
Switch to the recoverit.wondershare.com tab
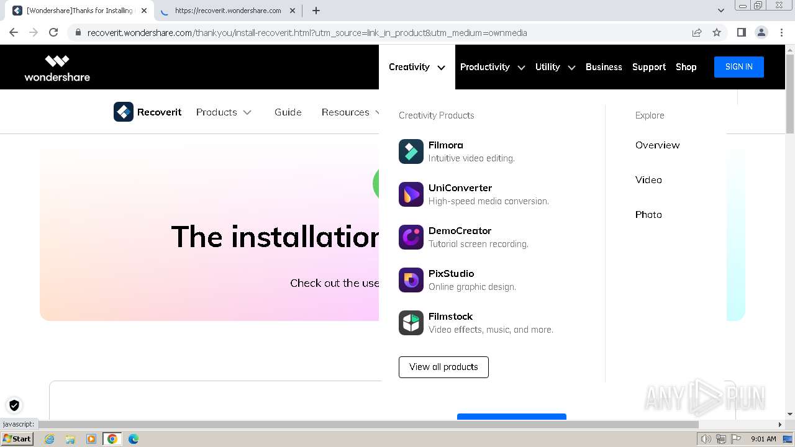tap(228, 11)
